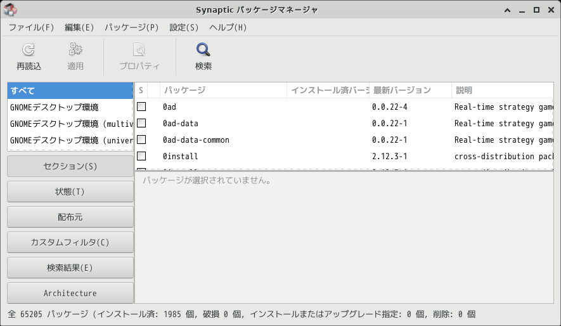Select the 0ad package name
This screenshot has width=561, height=326.
click(x=169, y=107)
